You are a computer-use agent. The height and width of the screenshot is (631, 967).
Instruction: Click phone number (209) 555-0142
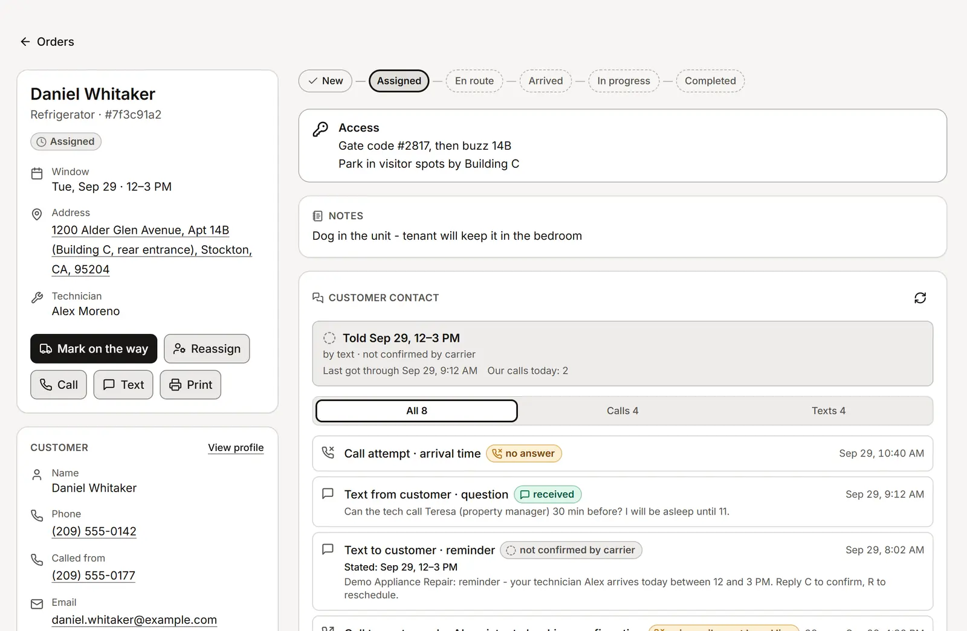click(94, 531)
